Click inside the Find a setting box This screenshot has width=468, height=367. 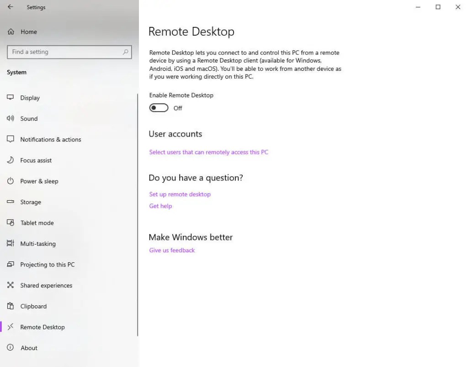tap(69, 52)
